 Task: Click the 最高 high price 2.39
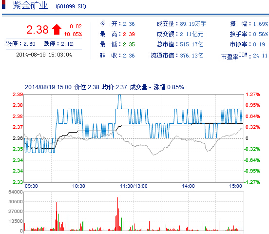coord(129,34)
